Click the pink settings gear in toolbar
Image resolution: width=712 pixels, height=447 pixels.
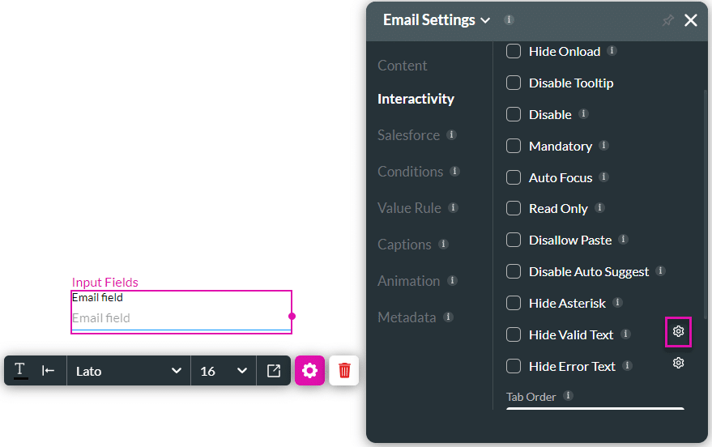click(x=309, y=371)
